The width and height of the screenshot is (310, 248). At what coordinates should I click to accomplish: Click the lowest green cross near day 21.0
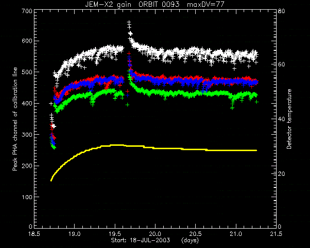click(232, 108)
